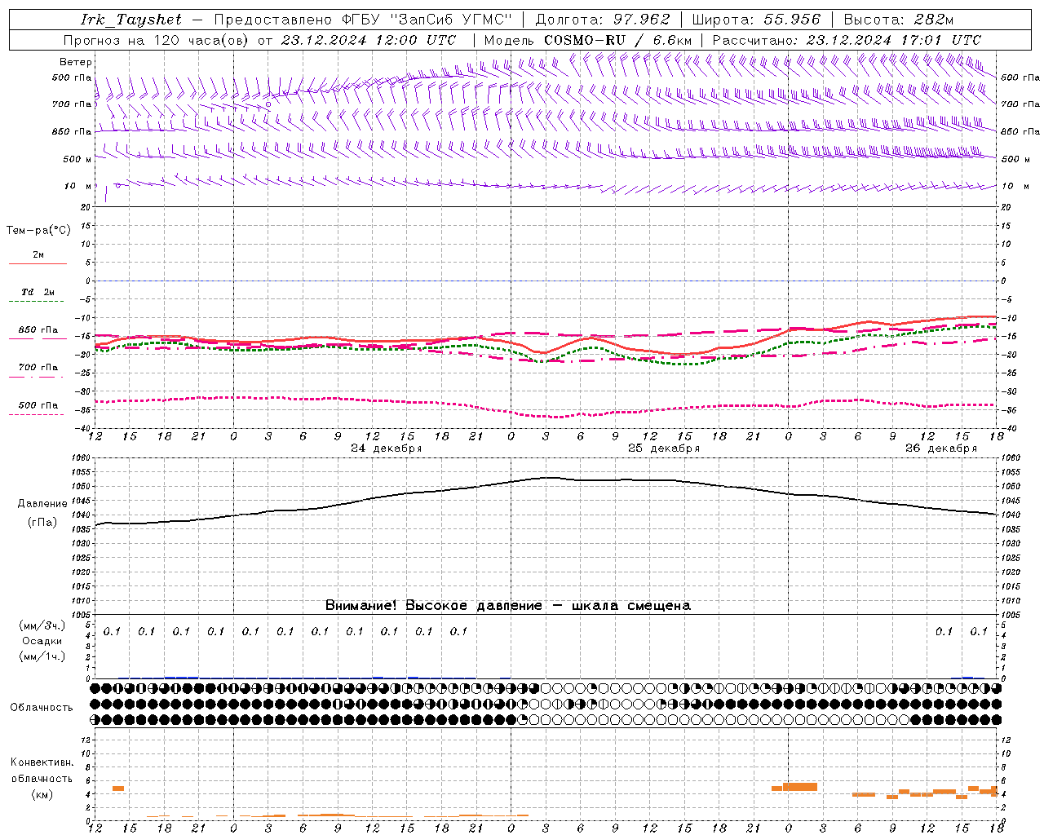Select the 'Предоставлено ФГБУ "ЗапСиб УГМС"' provider text
The image size is (1044, 835).
point(362,20)
